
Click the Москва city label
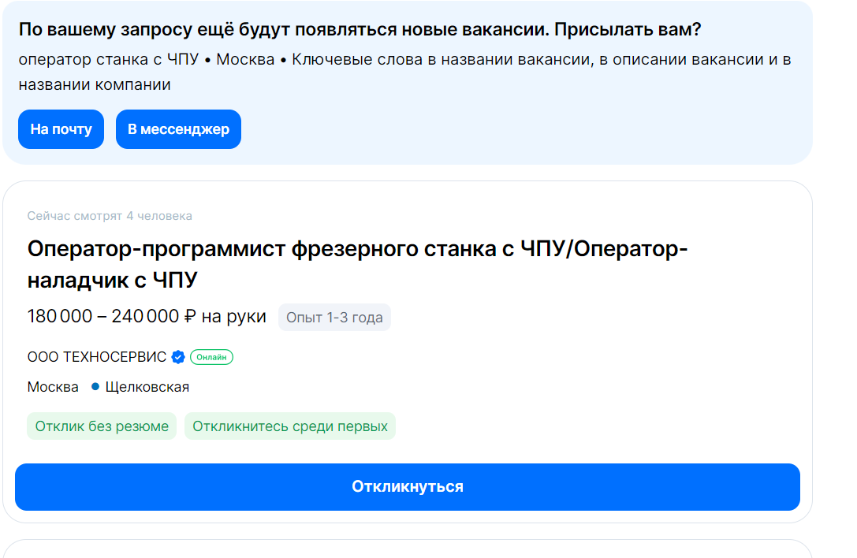click(53, 387)
